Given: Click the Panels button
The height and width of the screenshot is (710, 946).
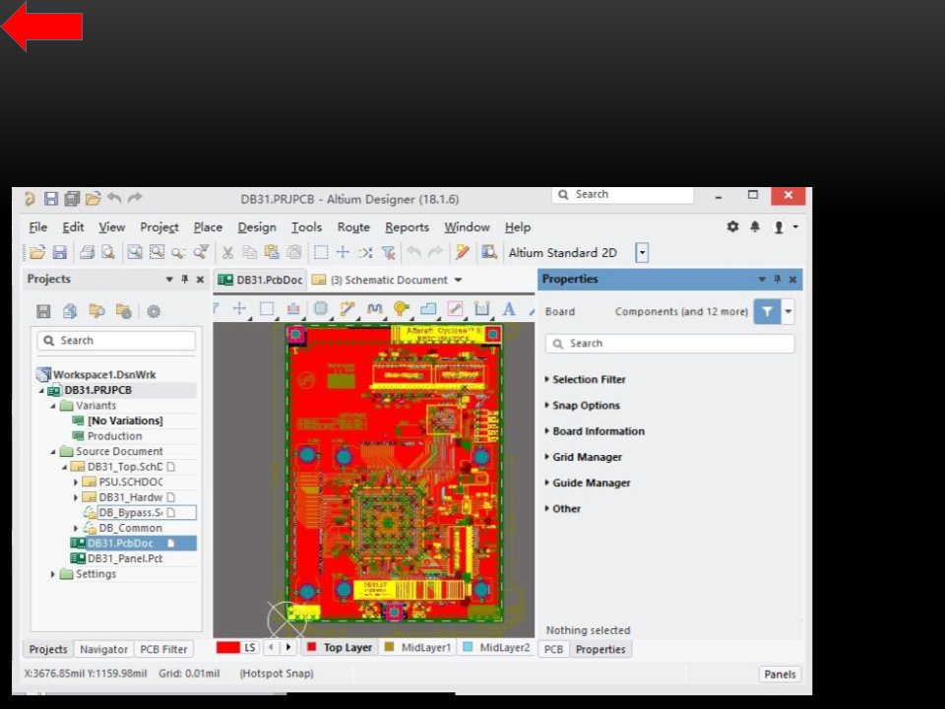Looking at the screenshot, I should point(780,674).
